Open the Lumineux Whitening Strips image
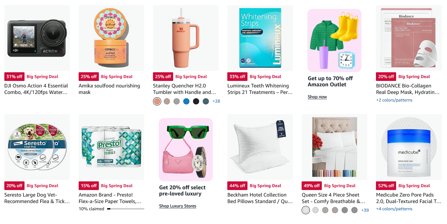This screenshot has width=447, height=224. [260, 38]
